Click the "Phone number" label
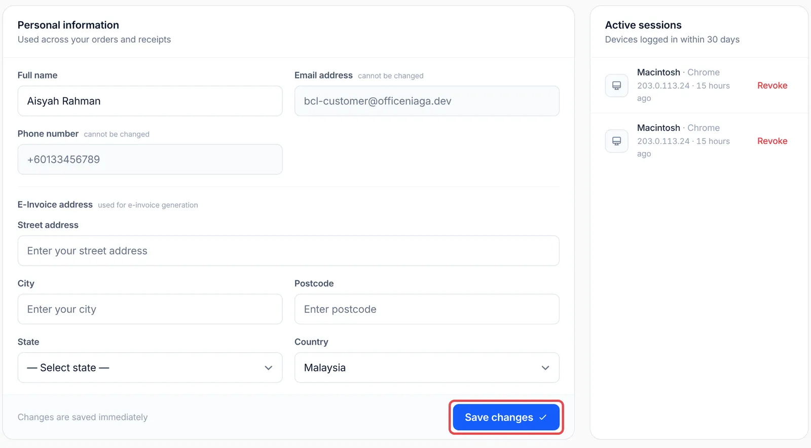Viewport: 811px width, 448px height. [48, 134]
